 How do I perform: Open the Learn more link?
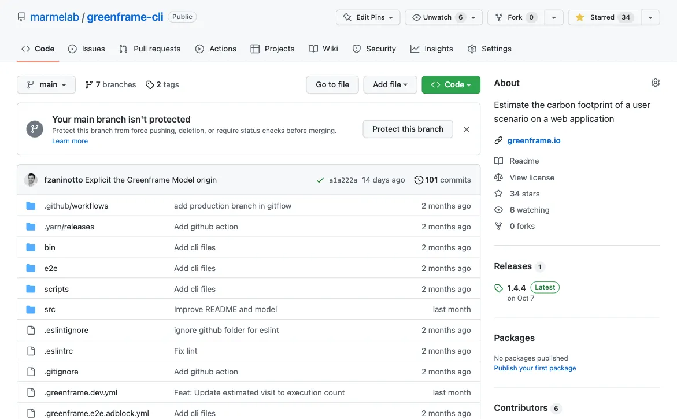70,141
